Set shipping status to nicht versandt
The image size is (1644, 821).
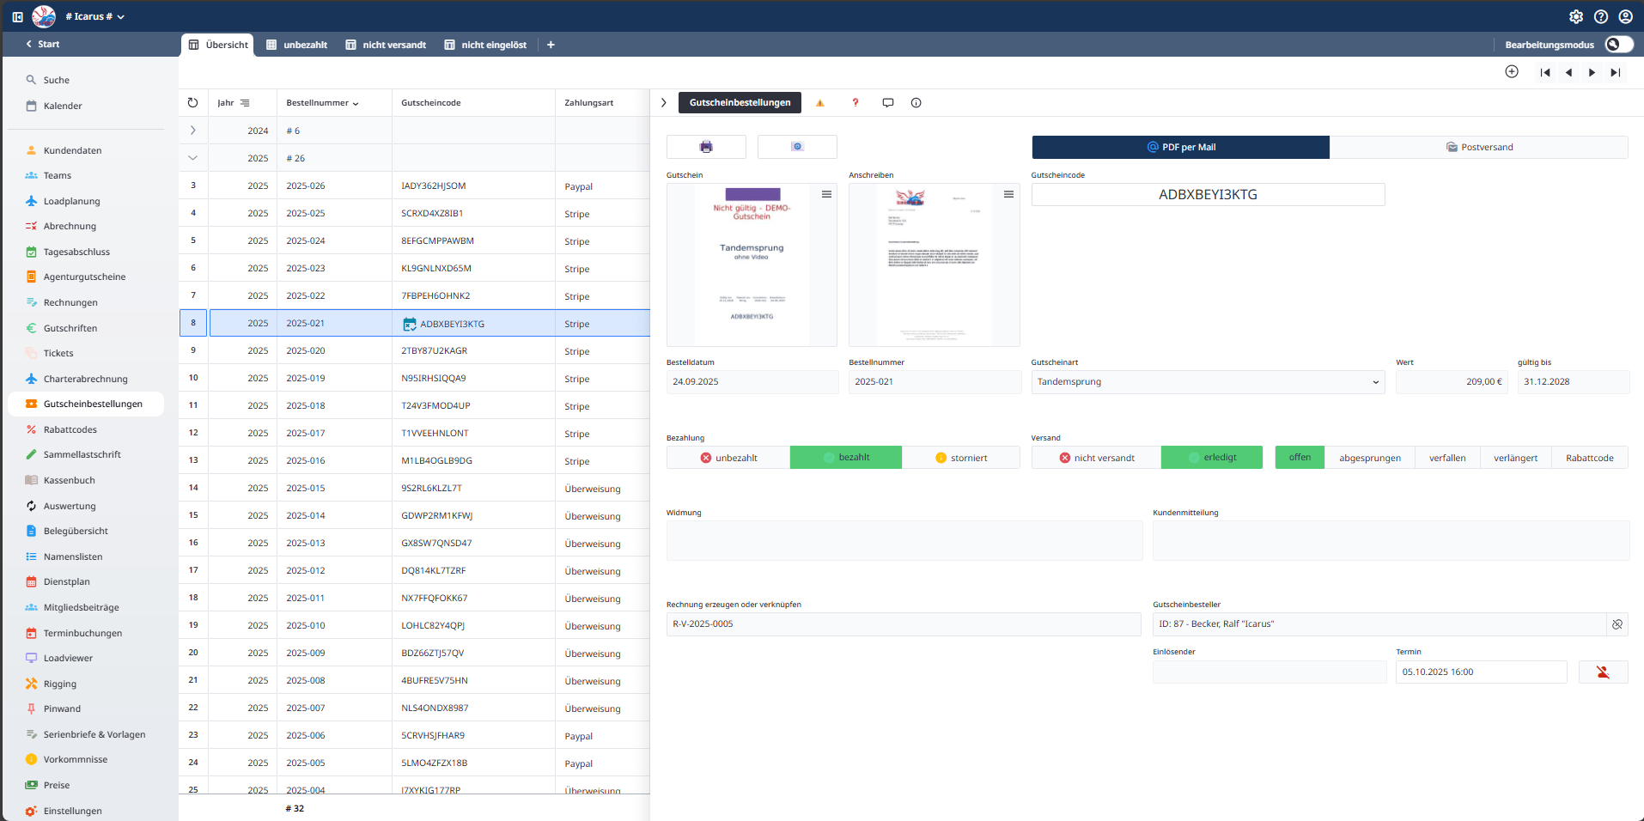1096,458
